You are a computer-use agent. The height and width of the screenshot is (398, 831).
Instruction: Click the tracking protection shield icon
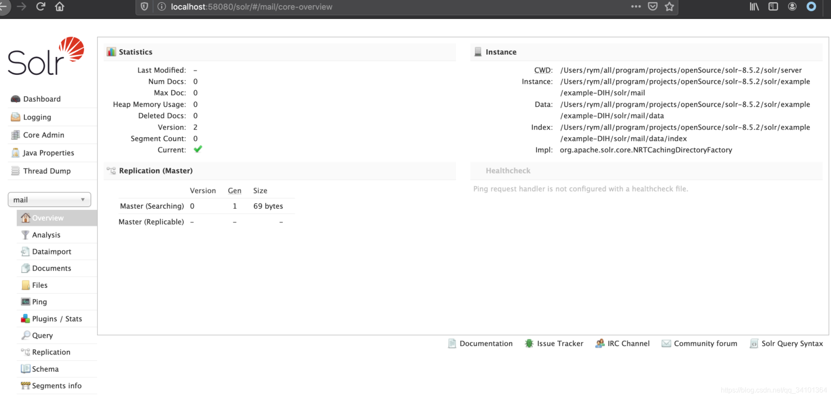tap(145, 7)
